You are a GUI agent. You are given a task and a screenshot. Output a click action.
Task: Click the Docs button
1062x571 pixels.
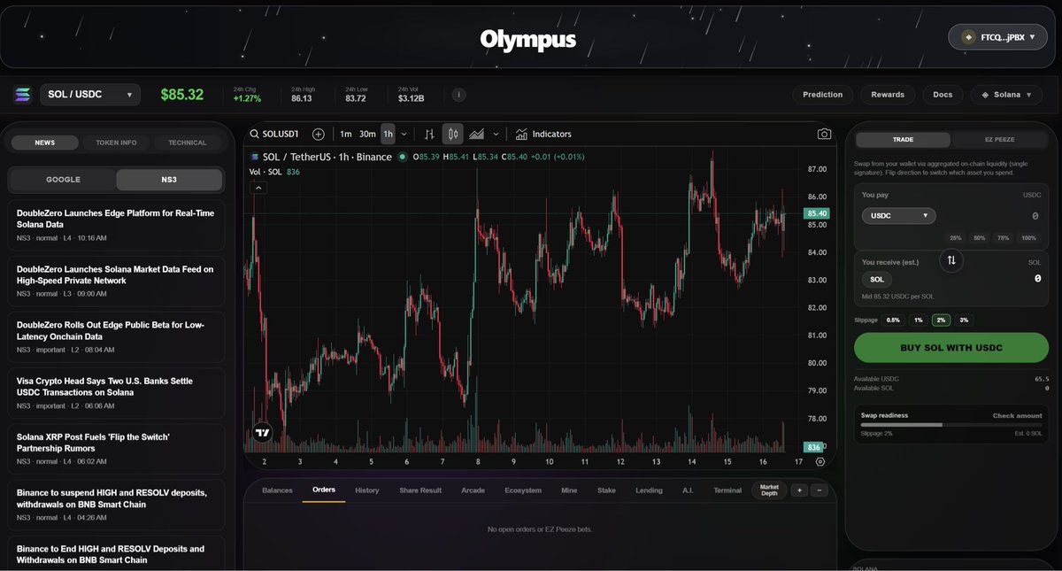click(943, 95)
